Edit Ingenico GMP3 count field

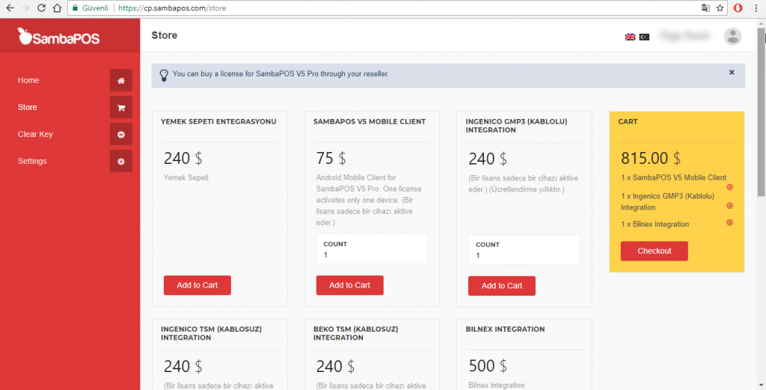[524, 250]
